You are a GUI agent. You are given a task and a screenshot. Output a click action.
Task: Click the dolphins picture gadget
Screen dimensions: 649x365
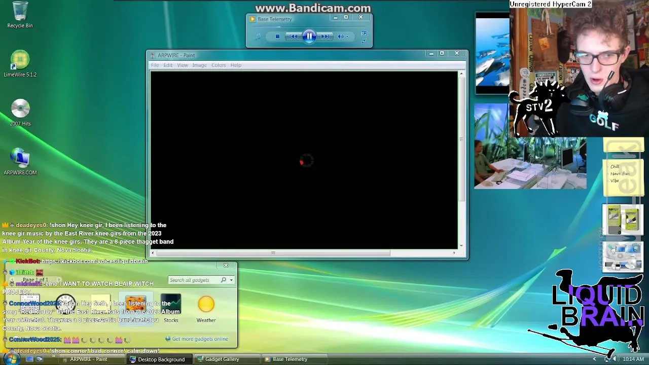tap(492, 53)
